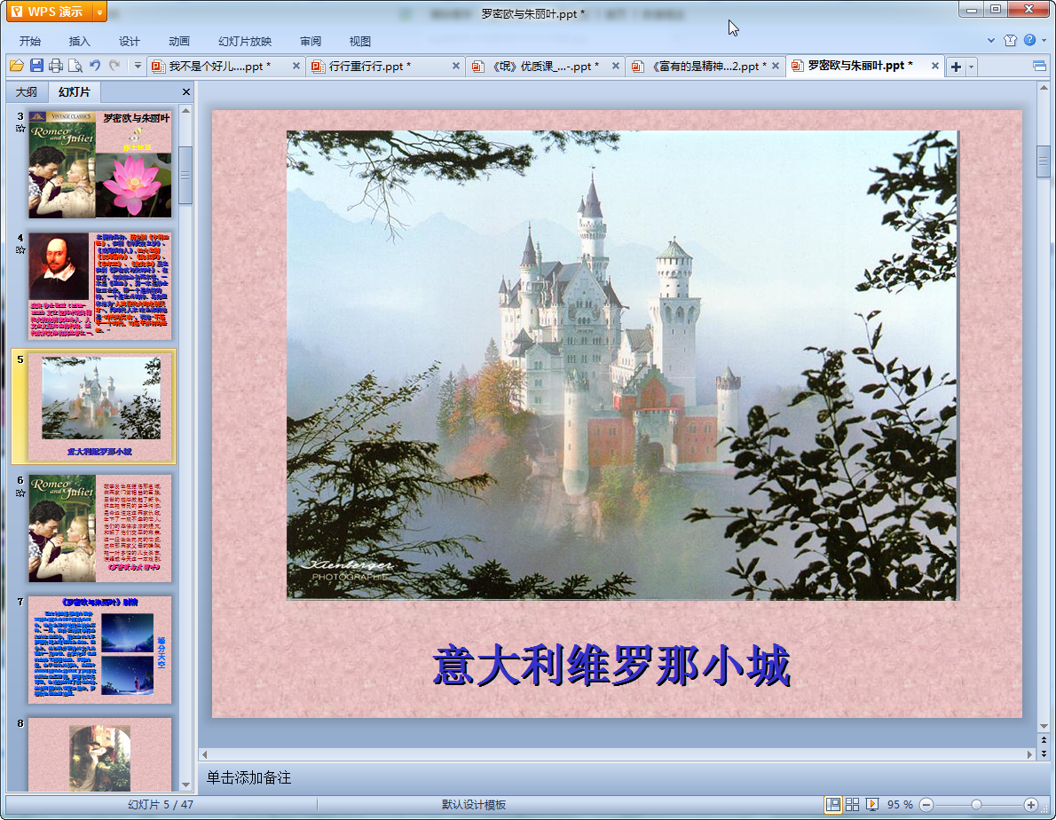Click the 95 % zoom level
Screen dimensions: 1056x820
[x=900, y=805]
